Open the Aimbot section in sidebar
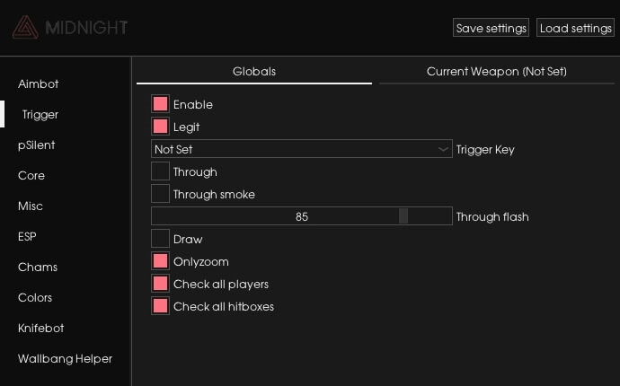620x386 pixels. point(38,83)
